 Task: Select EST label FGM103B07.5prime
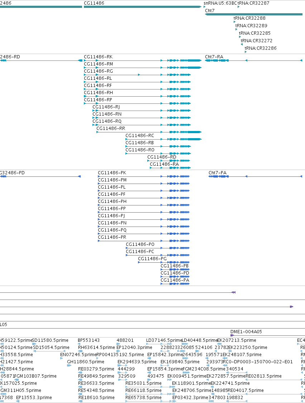(35, 376)
